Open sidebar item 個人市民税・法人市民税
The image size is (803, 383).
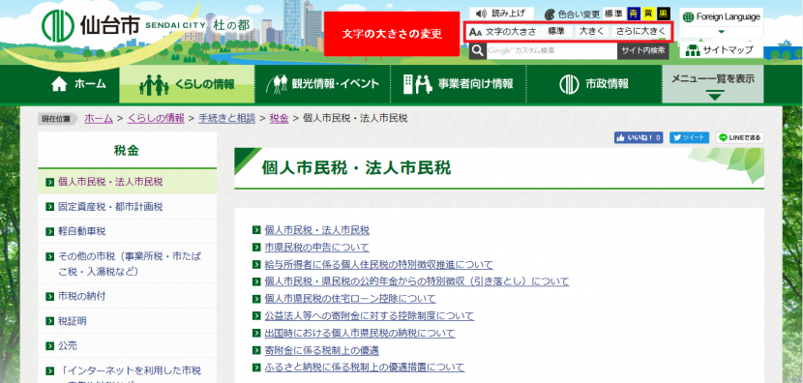pos(127,182)
